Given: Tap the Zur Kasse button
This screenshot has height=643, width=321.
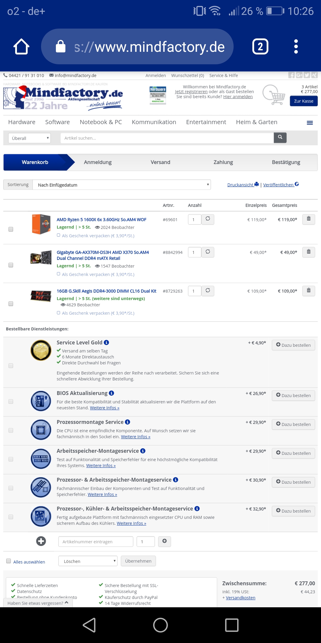Looking at the screenshot, I should 304,101.
